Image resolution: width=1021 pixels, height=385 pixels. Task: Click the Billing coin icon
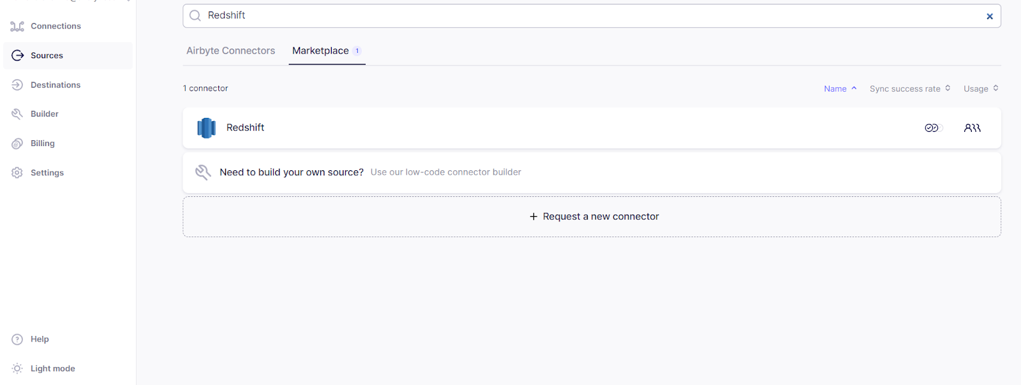[17, 143]
